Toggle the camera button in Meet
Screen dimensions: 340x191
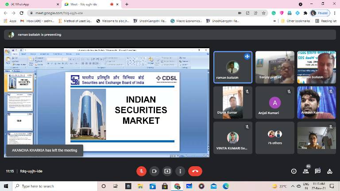pos(155,171)
